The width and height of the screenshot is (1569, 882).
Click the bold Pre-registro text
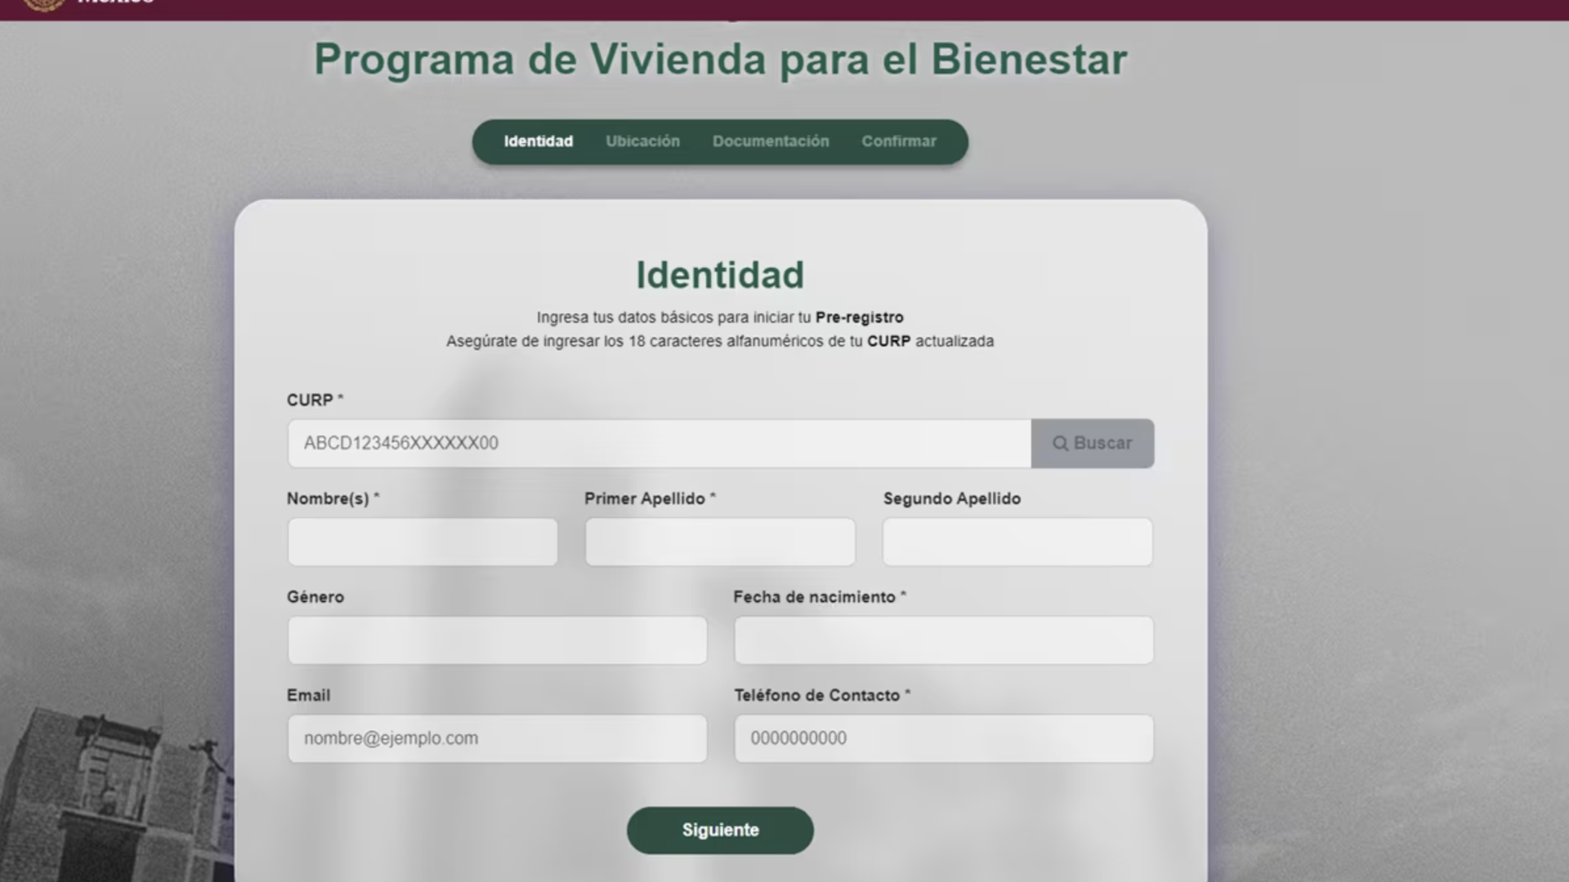[859, 318]
